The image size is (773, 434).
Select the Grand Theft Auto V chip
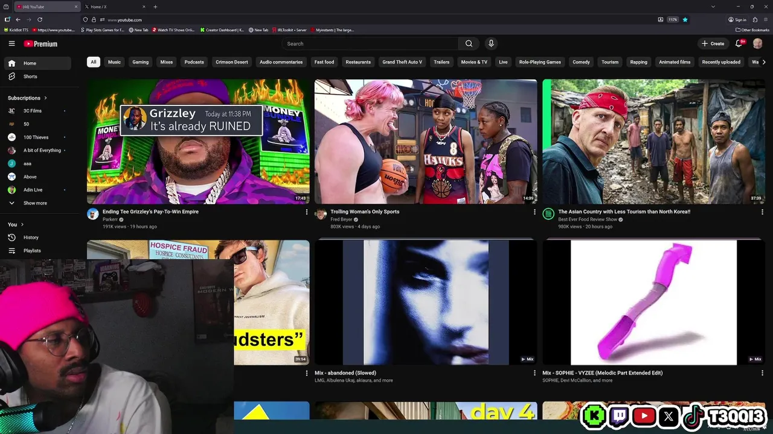coord(402,62)
